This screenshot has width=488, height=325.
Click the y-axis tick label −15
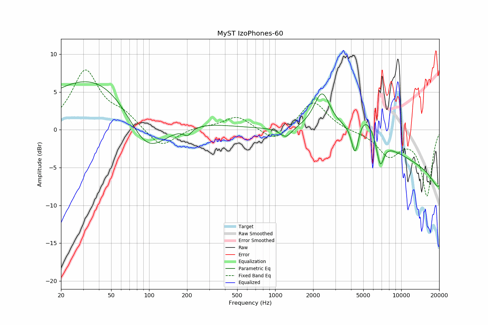(x=52, y=243)
